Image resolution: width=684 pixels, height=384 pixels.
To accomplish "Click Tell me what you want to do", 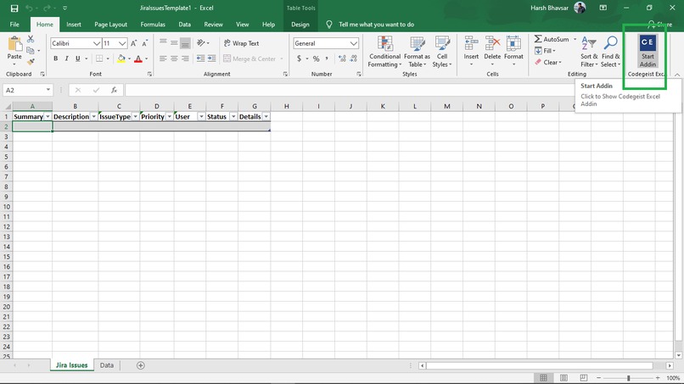I will point(377,25).
